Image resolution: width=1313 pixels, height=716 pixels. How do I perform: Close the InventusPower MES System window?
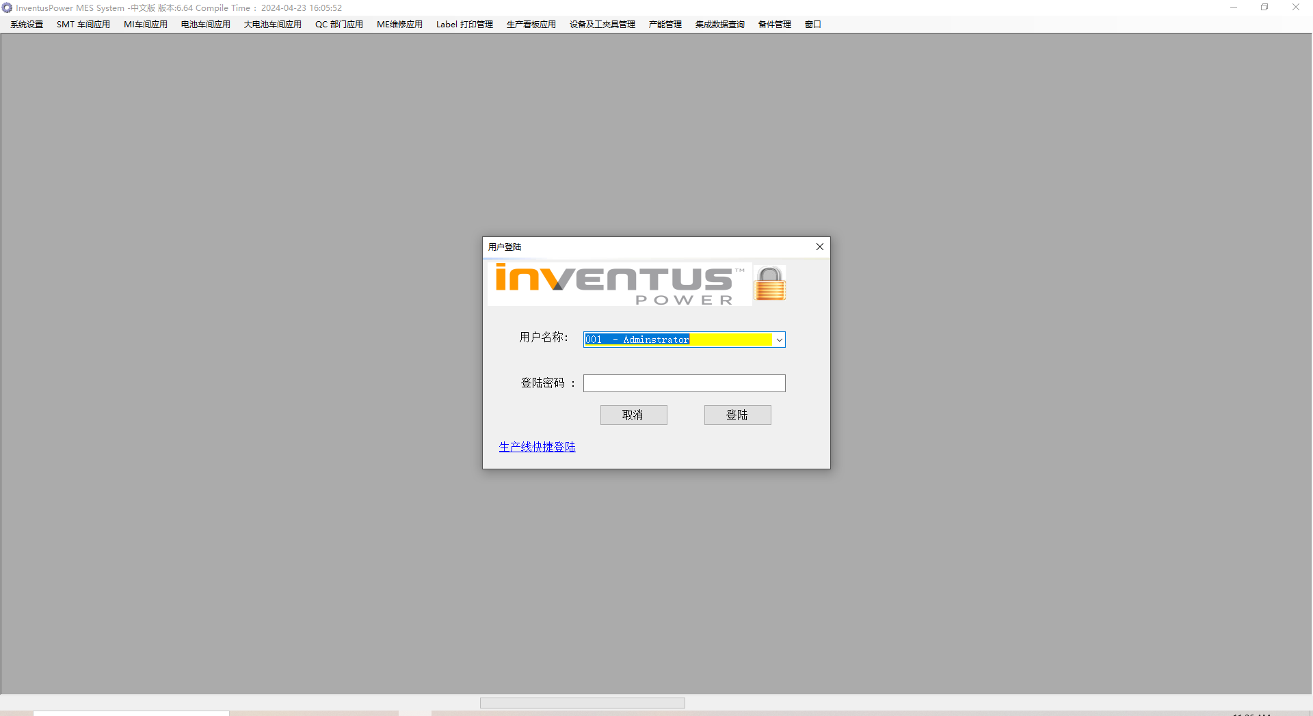point(1296,8)
